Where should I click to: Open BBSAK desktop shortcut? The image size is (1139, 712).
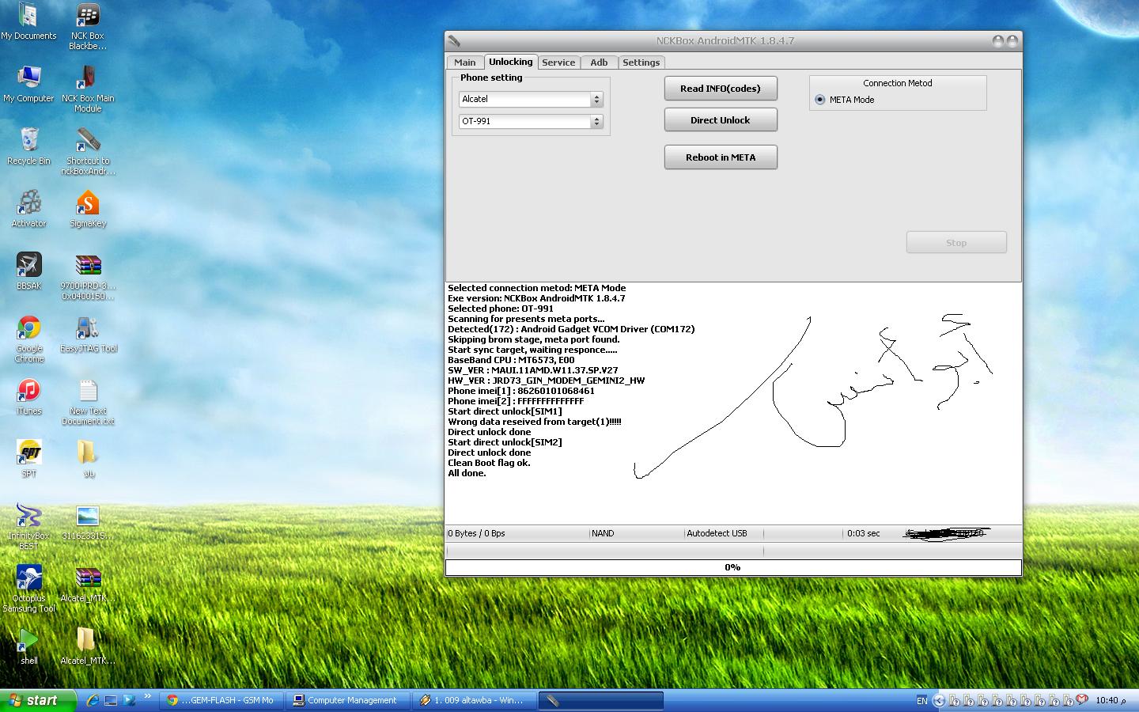28,271
